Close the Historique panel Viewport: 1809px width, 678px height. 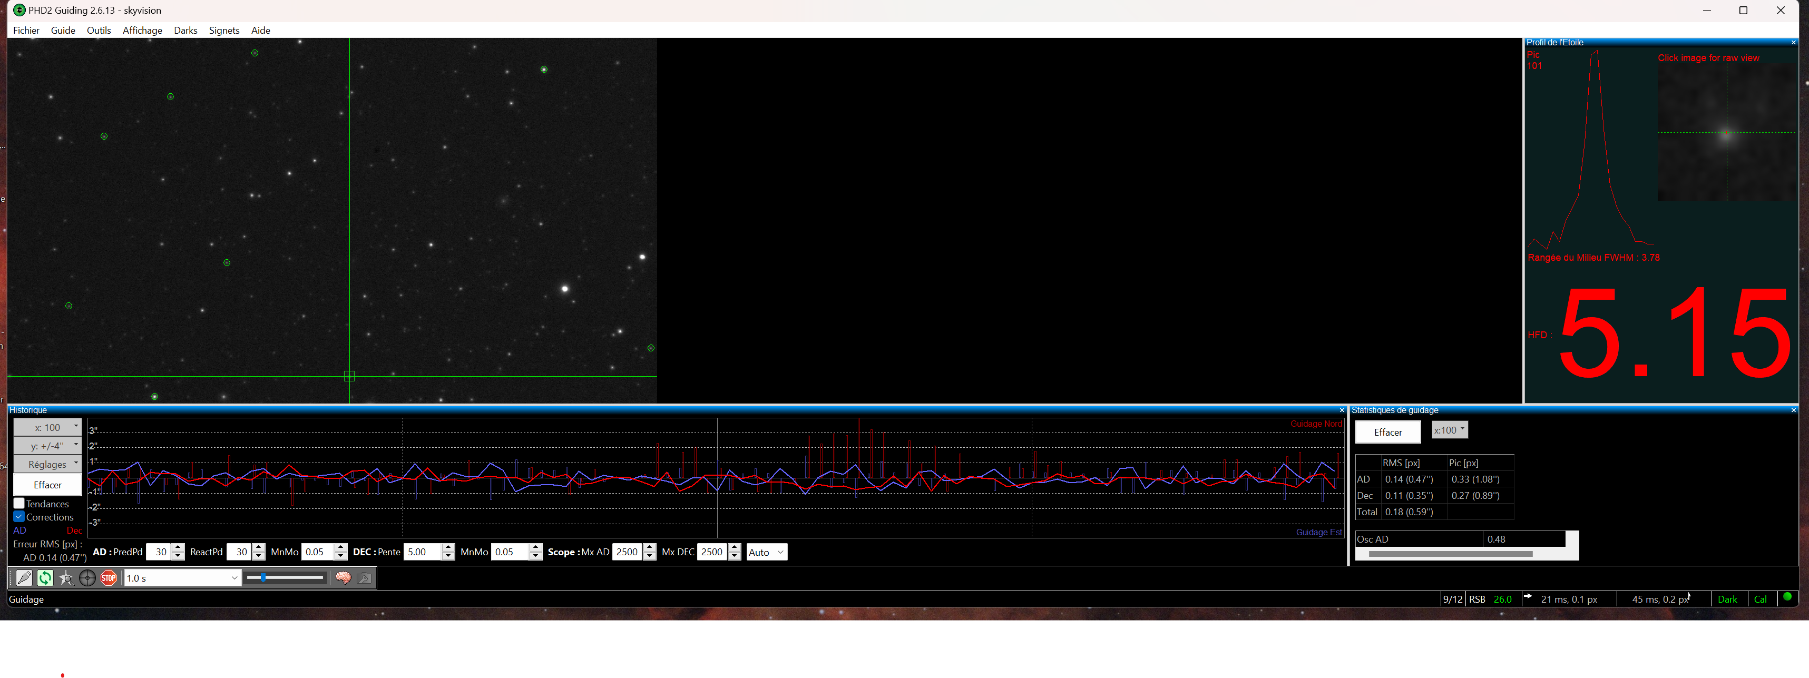(x=1342, y=410)
